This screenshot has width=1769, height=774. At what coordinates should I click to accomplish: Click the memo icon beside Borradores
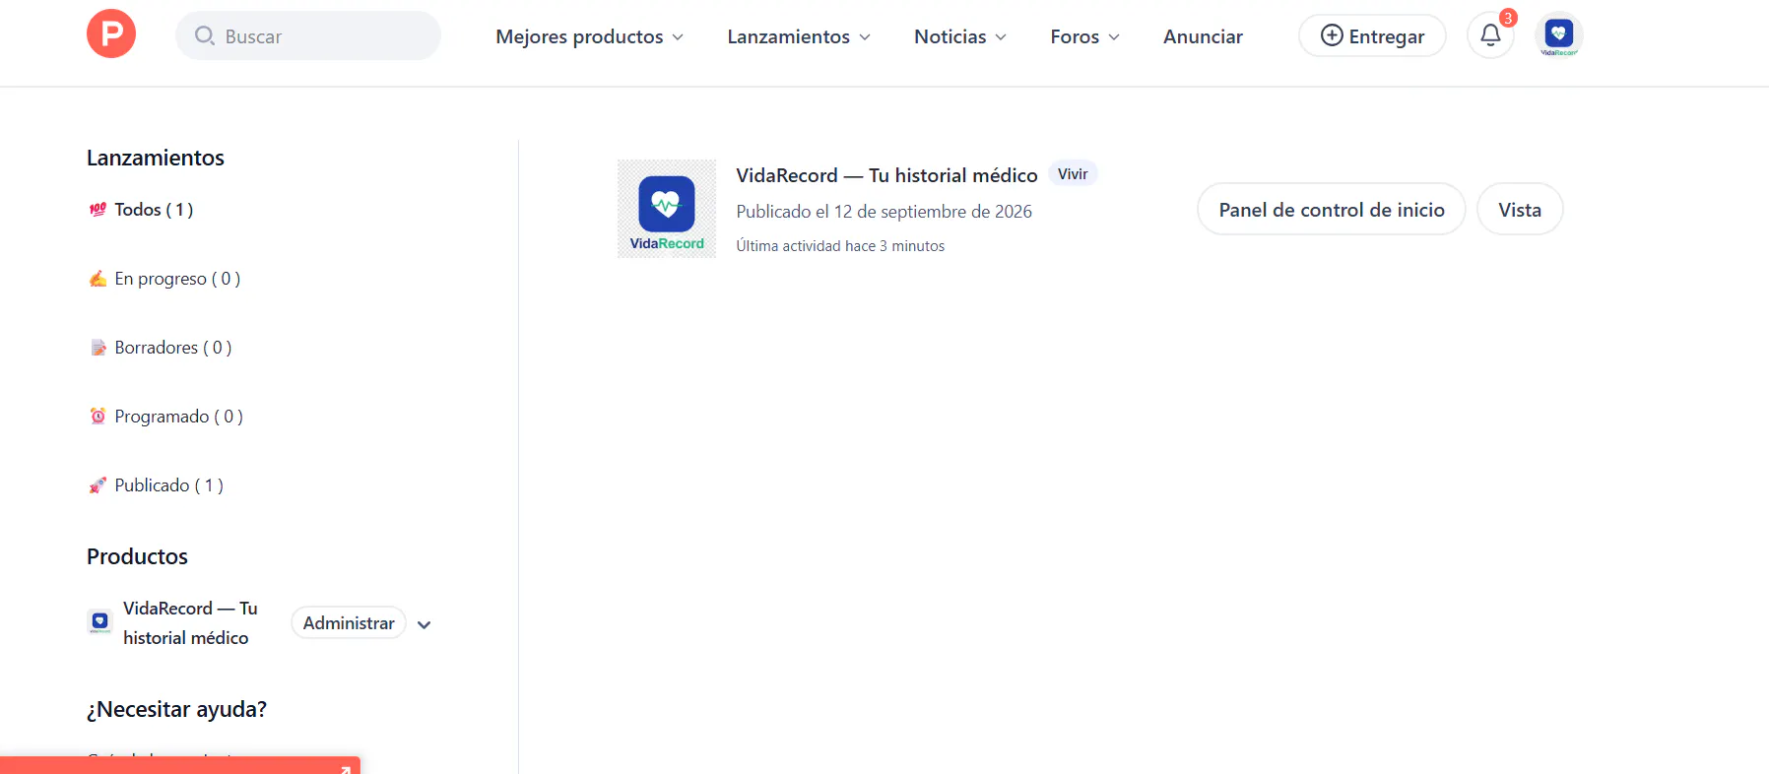(98, 348)
